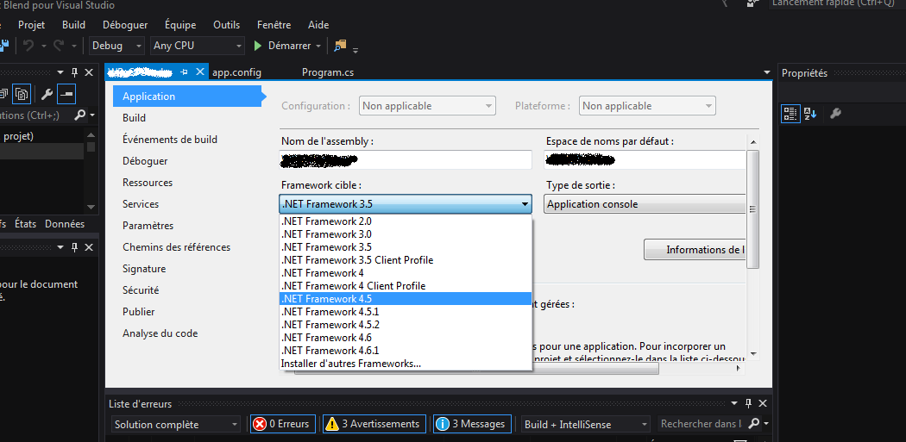Click the Lancement rapide search box
This screenshot has height=442, width=906.
coord(837,3)
